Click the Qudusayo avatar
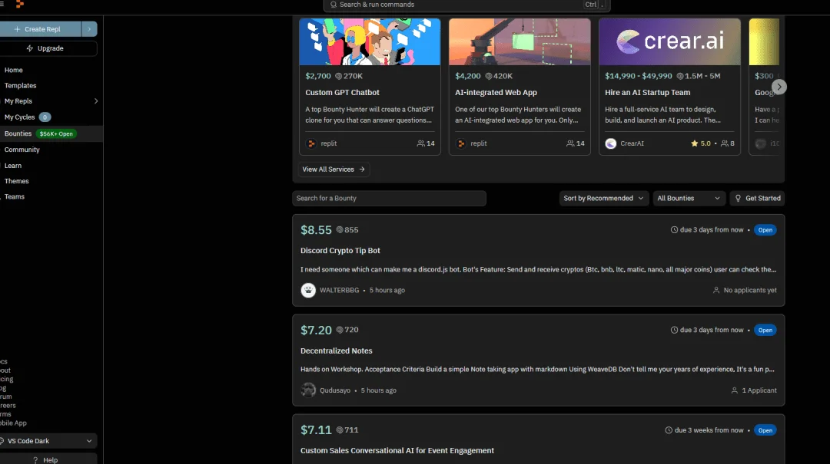Viewport: 830px width, 464px height. (308, 390)
